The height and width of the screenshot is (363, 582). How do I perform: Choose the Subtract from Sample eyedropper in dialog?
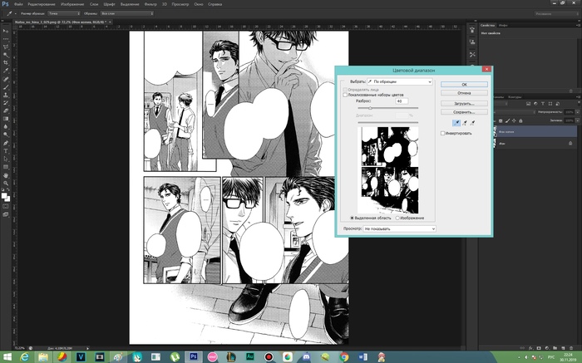472,123
